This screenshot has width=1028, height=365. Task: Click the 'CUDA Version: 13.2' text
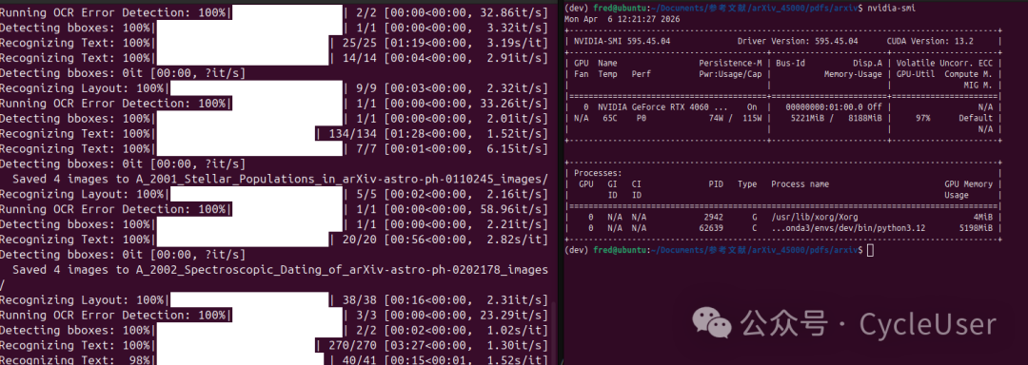click(930, 41)
